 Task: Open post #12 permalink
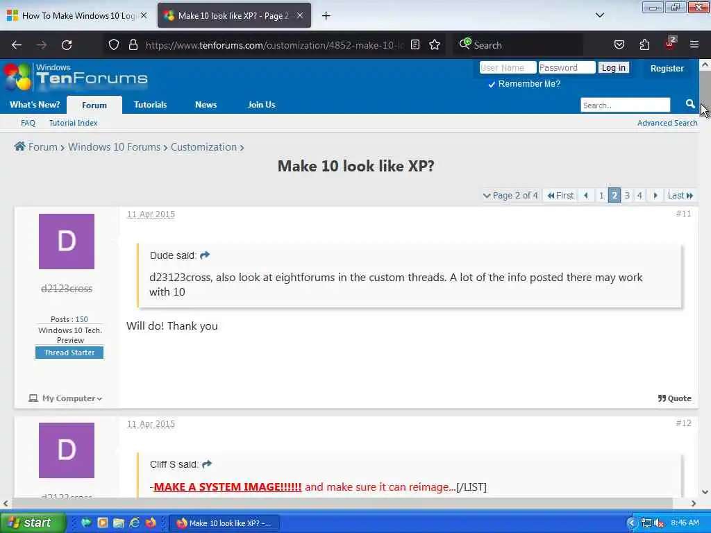point(683,423)
